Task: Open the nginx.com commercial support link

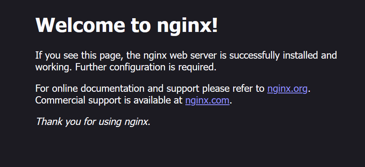Action: (207, 101)
